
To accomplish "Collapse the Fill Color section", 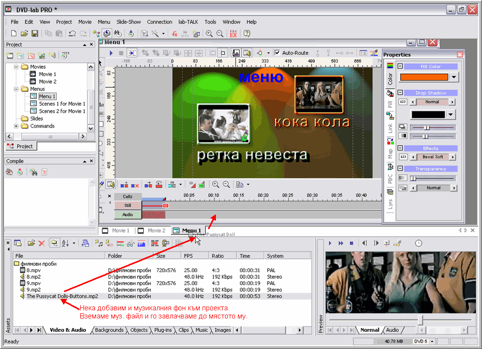I will point(400,66).
